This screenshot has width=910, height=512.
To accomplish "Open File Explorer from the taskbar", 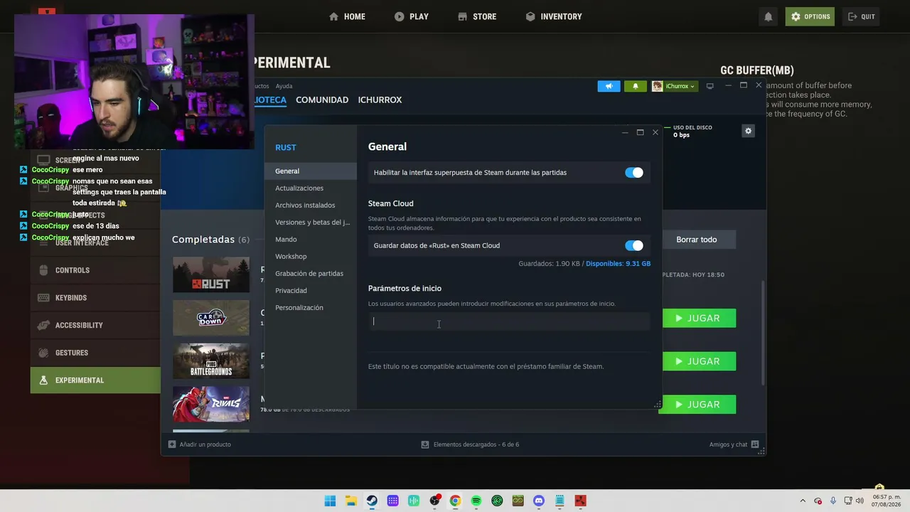I will tap(351, 501).
